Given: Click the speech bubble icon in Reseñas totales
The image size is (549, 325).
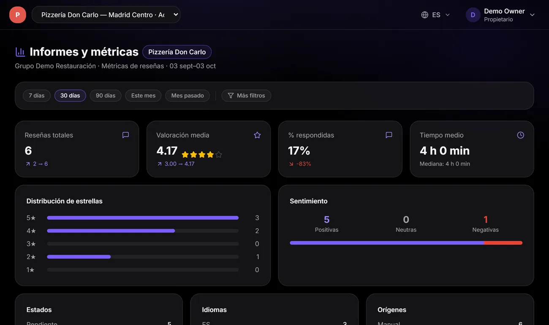Looking at the screenshot, I should [x=125, y=135].
